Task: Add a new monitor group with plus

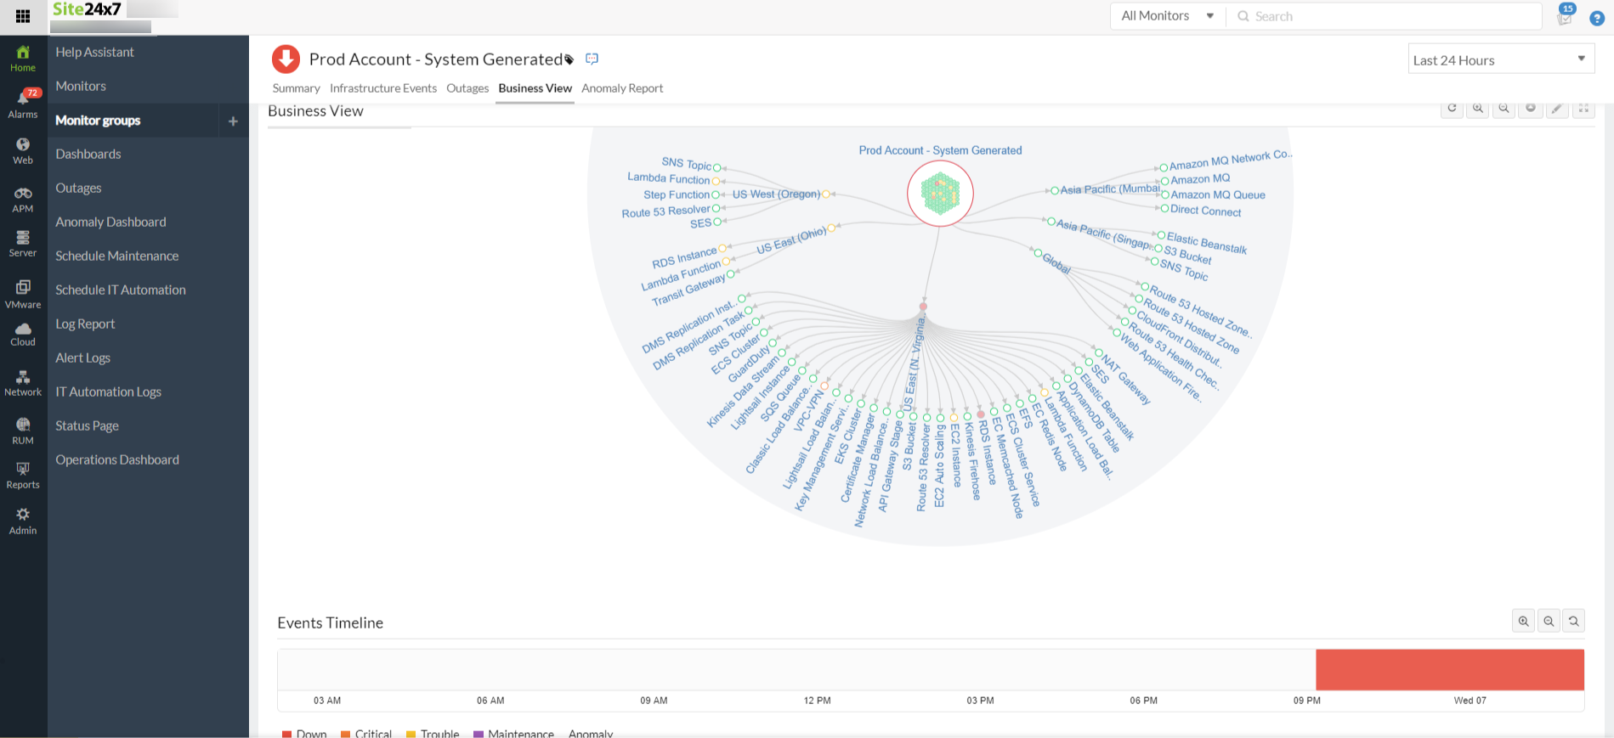Action: click(233, 121)
